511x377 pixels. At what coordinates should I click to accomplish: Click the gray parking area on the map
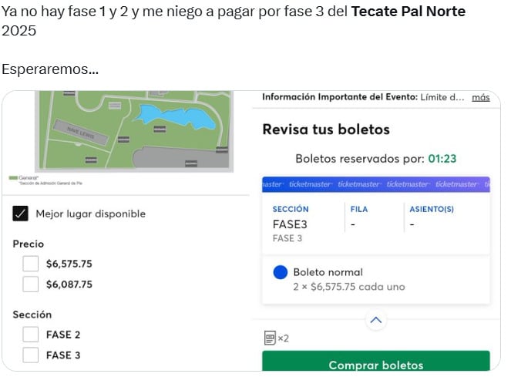pos(177,158)
